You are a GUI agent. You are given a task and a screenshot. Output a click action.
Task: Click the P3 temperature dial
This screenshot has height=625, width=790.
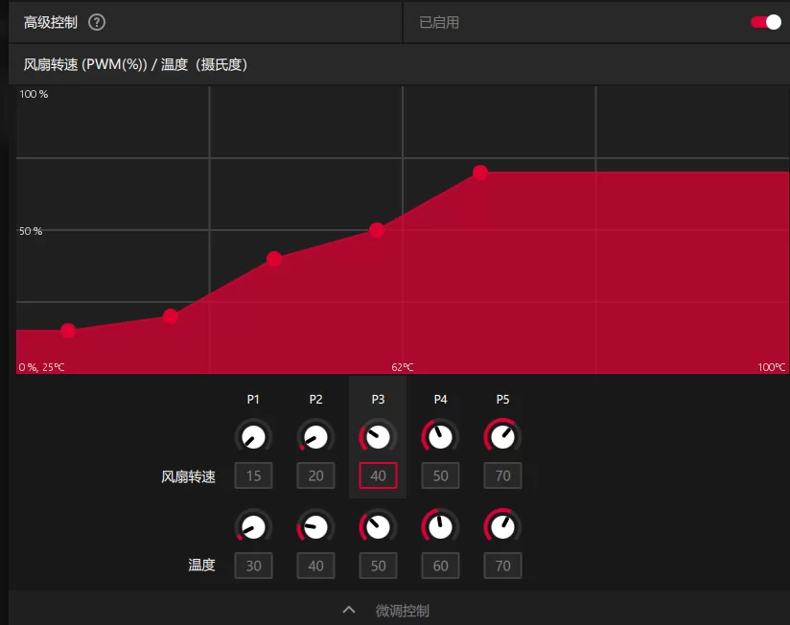click(x=378, y=527)
